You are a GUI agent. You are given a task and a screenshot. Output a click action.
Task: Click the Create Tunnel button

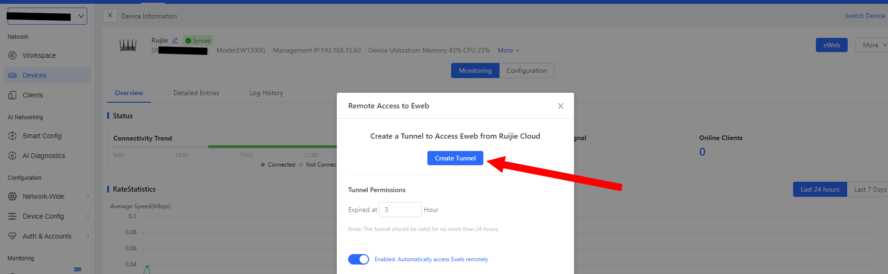tap(455, 158)
